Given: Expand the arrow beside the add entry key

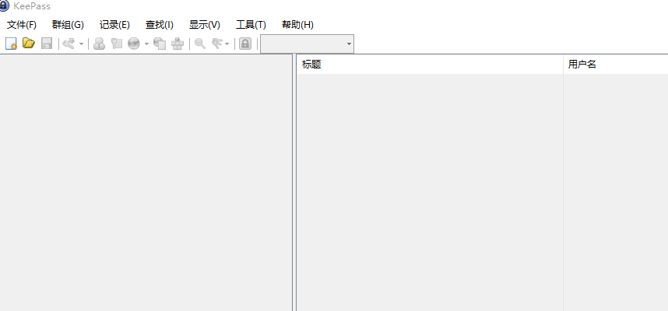Looking at the screenshot, I should click(x=82, y=44).
